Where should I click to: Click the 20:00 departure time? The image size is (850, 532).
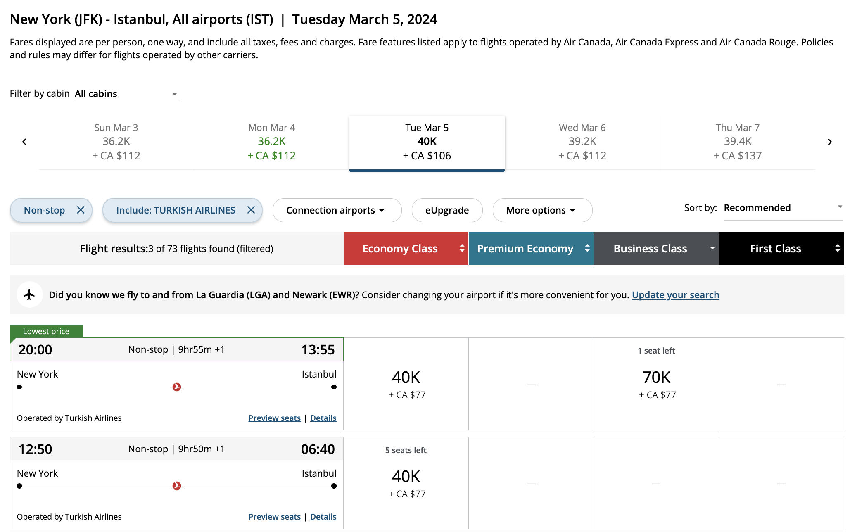(35, 350)
